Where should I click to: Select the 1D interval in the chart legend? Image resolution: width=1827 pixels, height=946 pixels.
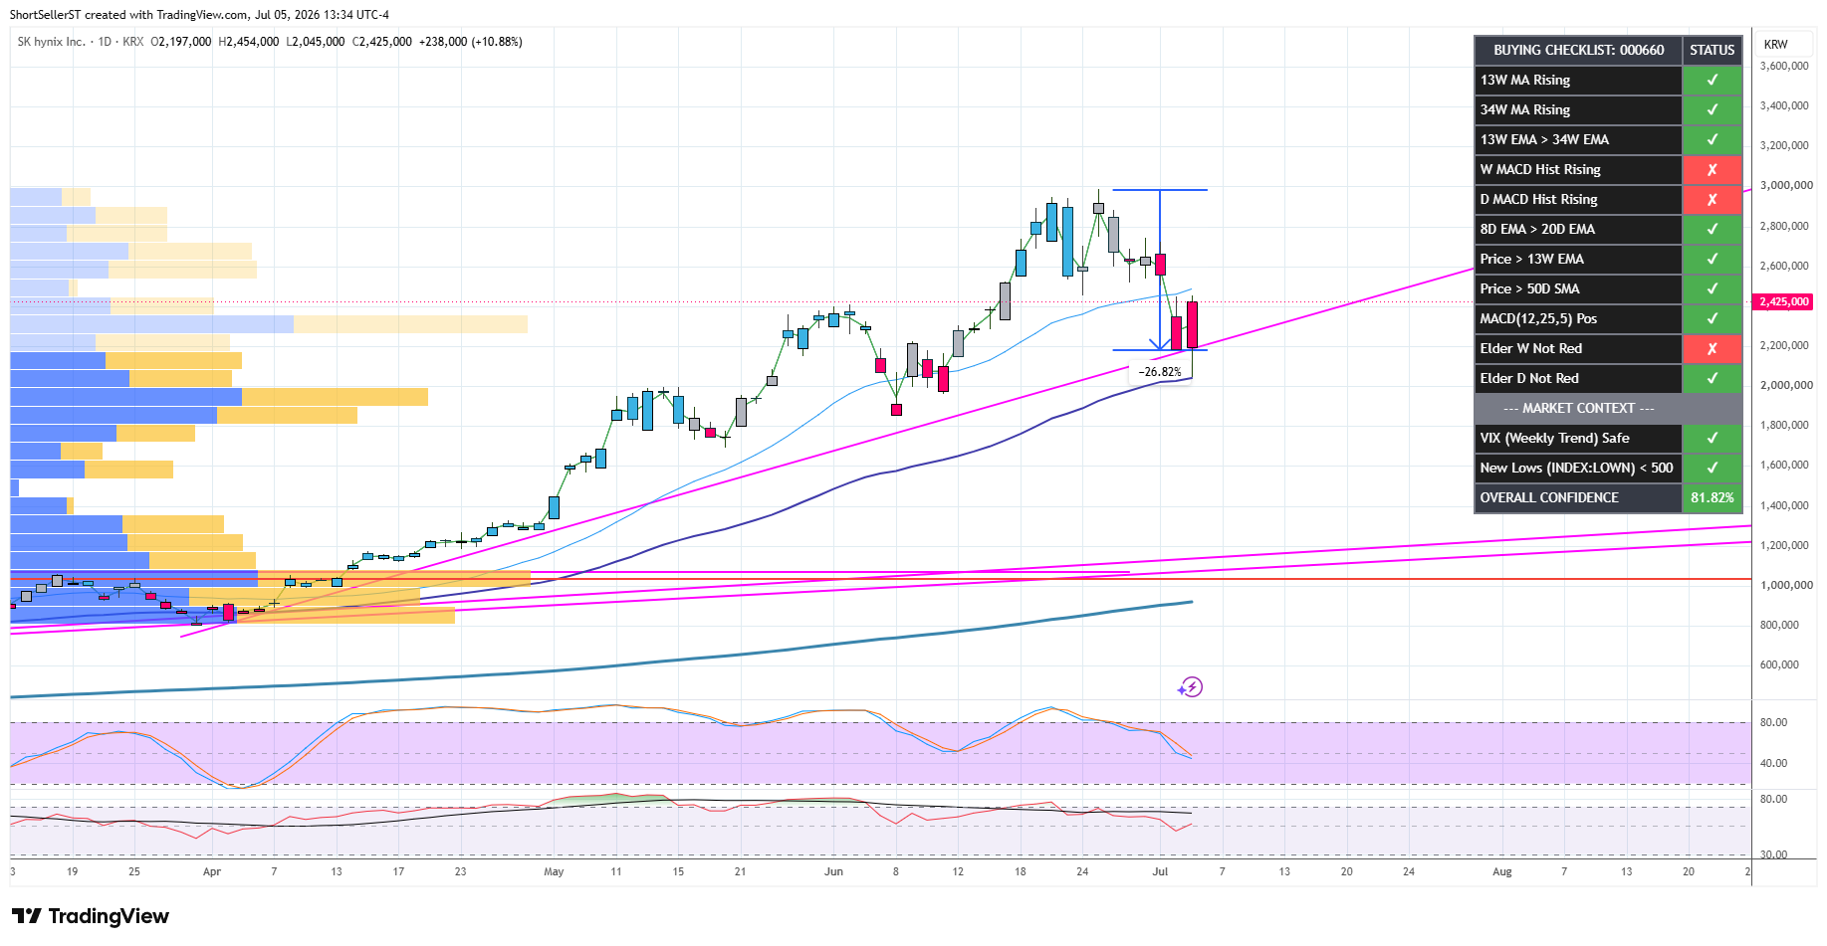click(x=105, y=42)
